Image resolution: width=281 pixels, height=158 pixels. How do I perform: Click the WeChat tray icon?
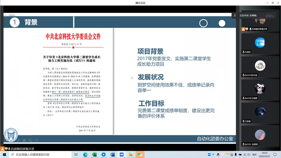[214, 154]
